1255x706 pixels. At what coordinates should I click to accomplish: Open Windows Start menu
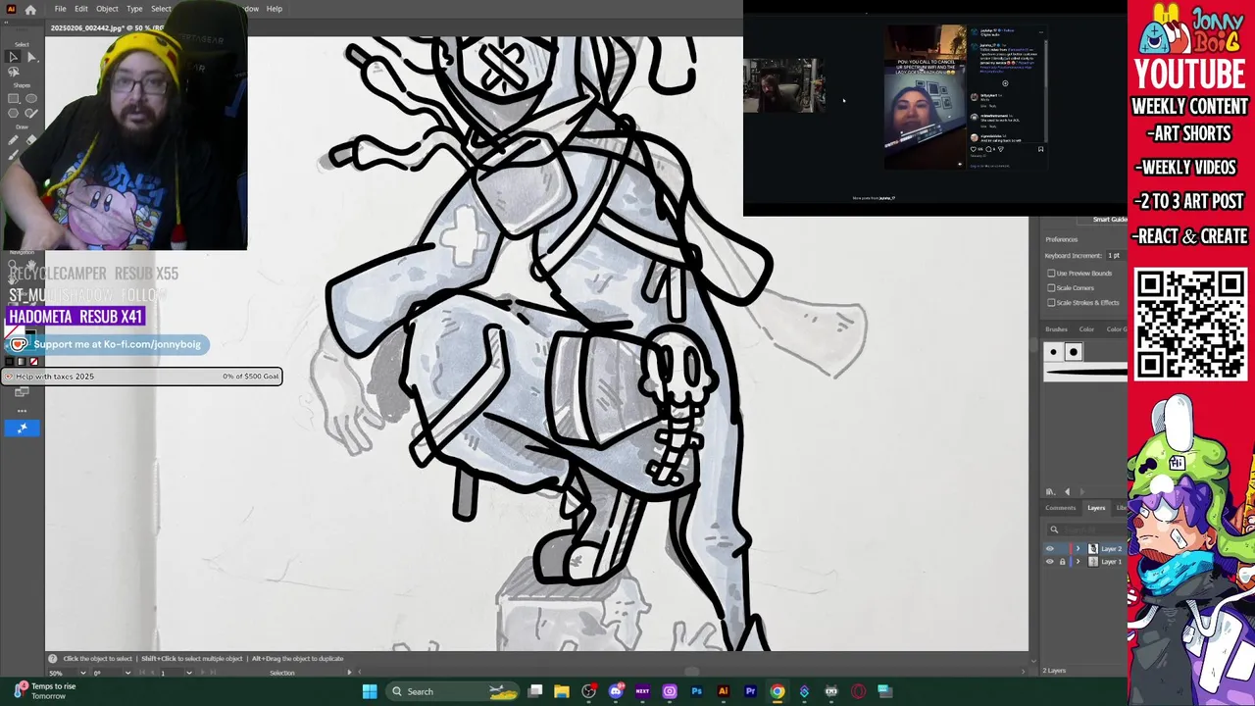370,691
